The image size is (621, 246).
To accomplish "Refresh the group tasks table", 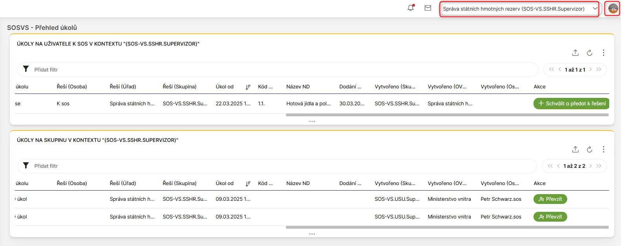I will pos(589,149).
